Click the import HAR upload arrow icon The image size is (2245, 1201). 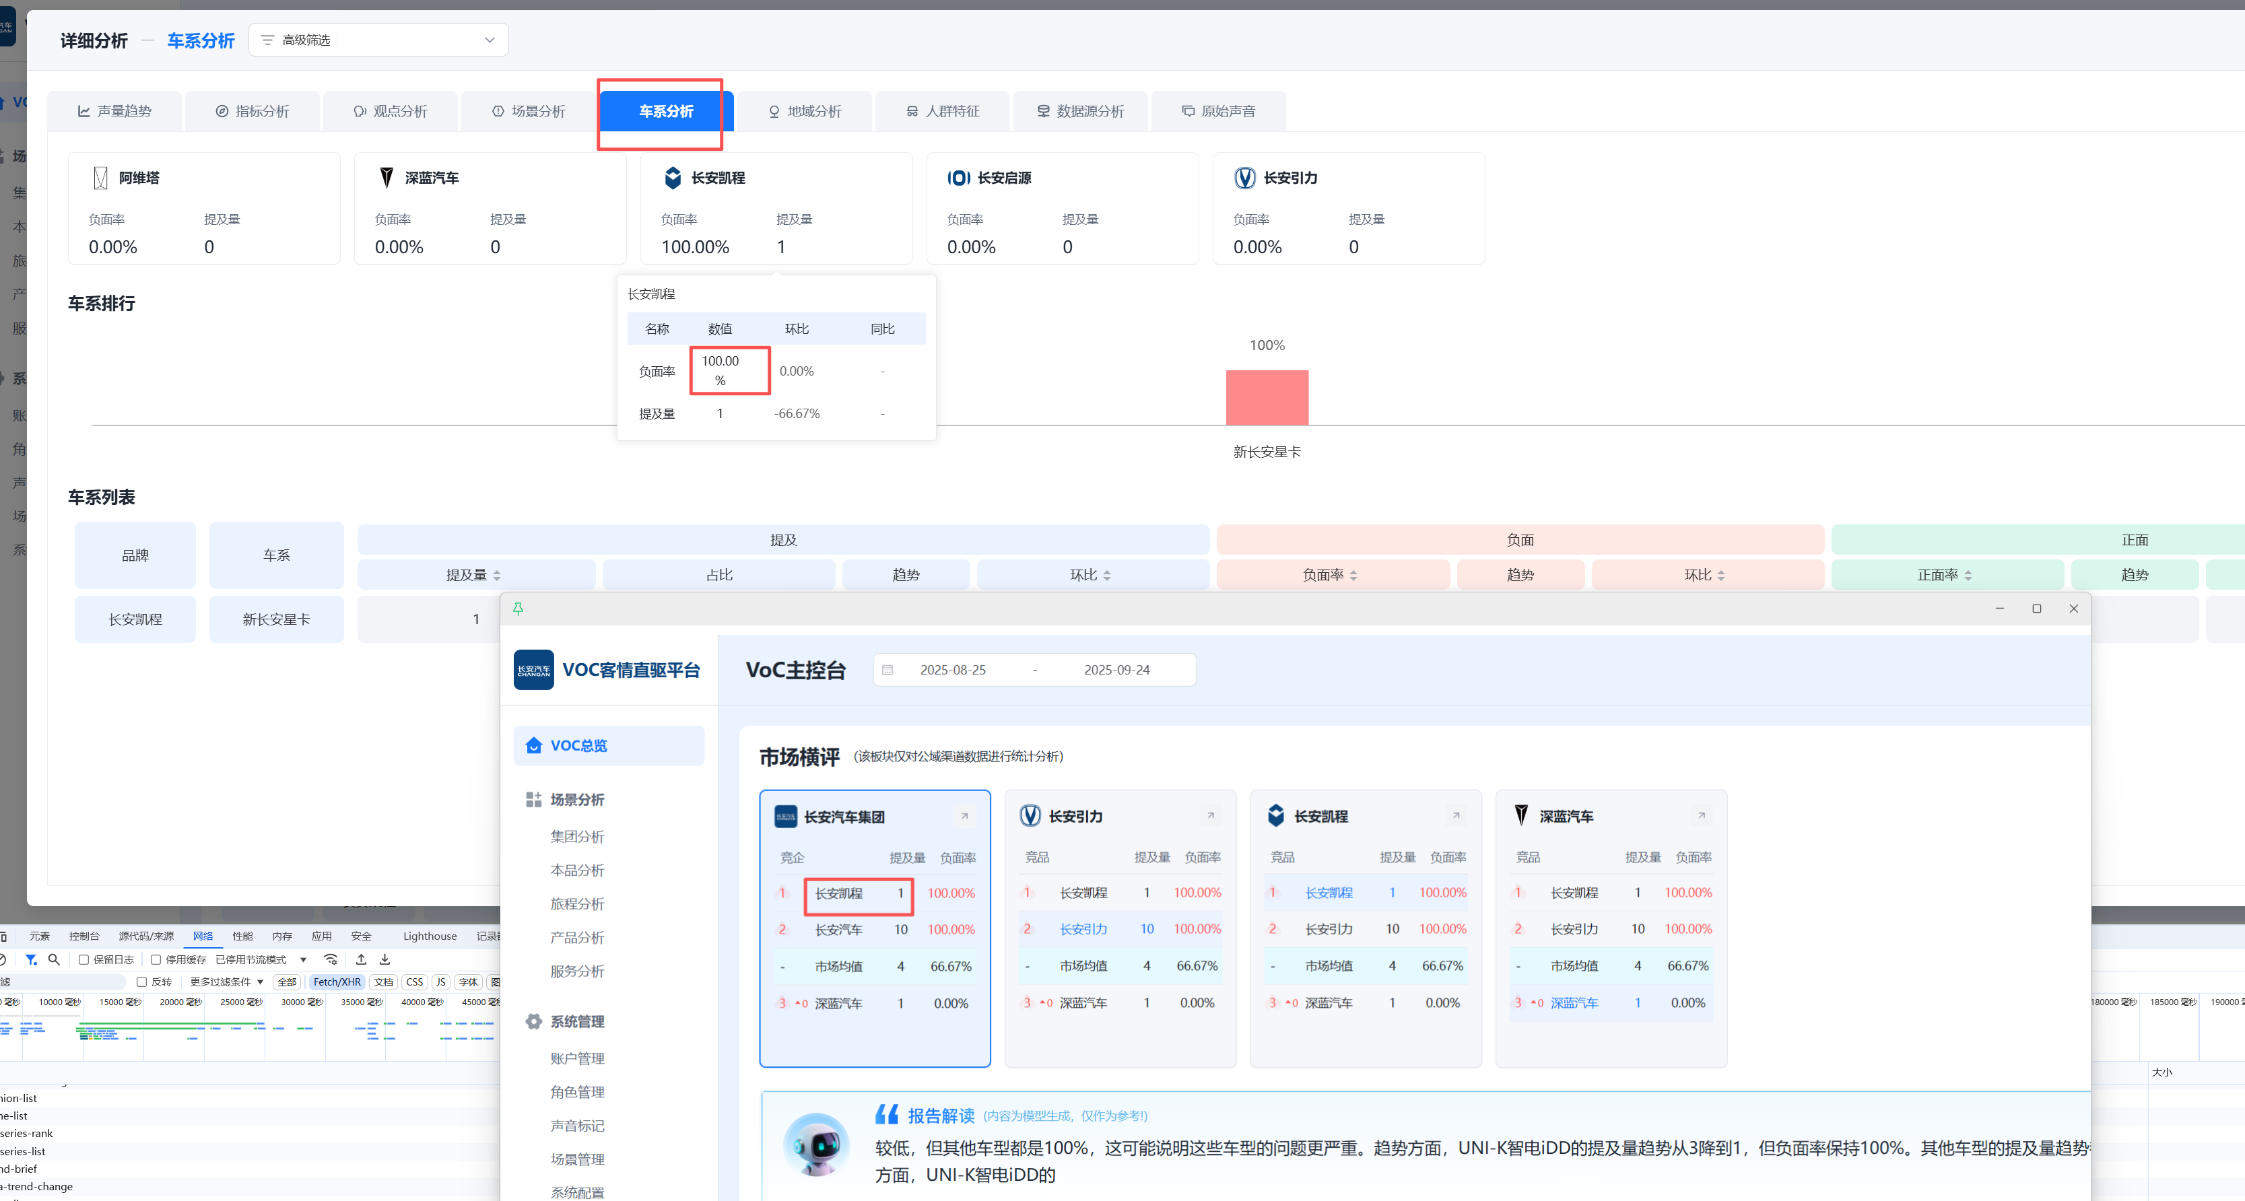[x=361, y=959]
